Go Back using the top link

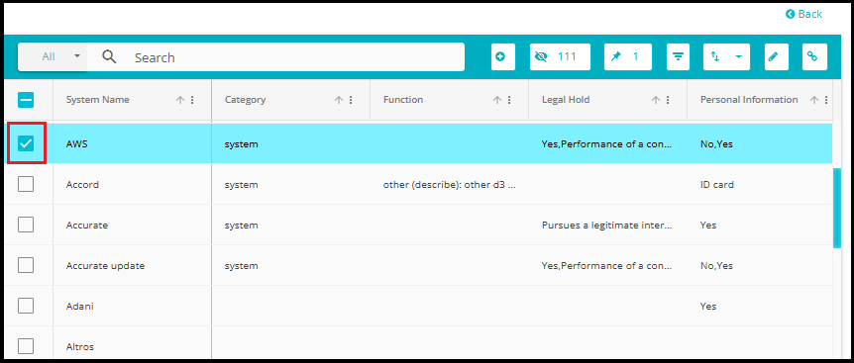(x=803, y=14)
